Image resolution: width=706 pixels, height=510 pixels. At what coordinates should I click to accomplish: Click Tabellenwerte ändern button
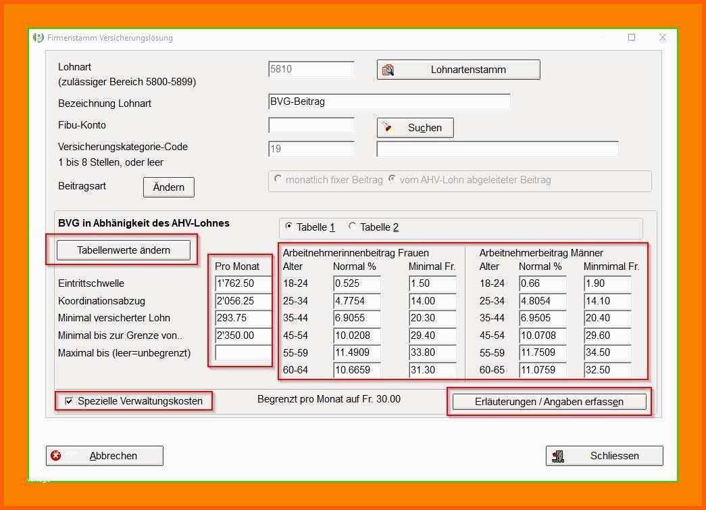tap(124, 250)
